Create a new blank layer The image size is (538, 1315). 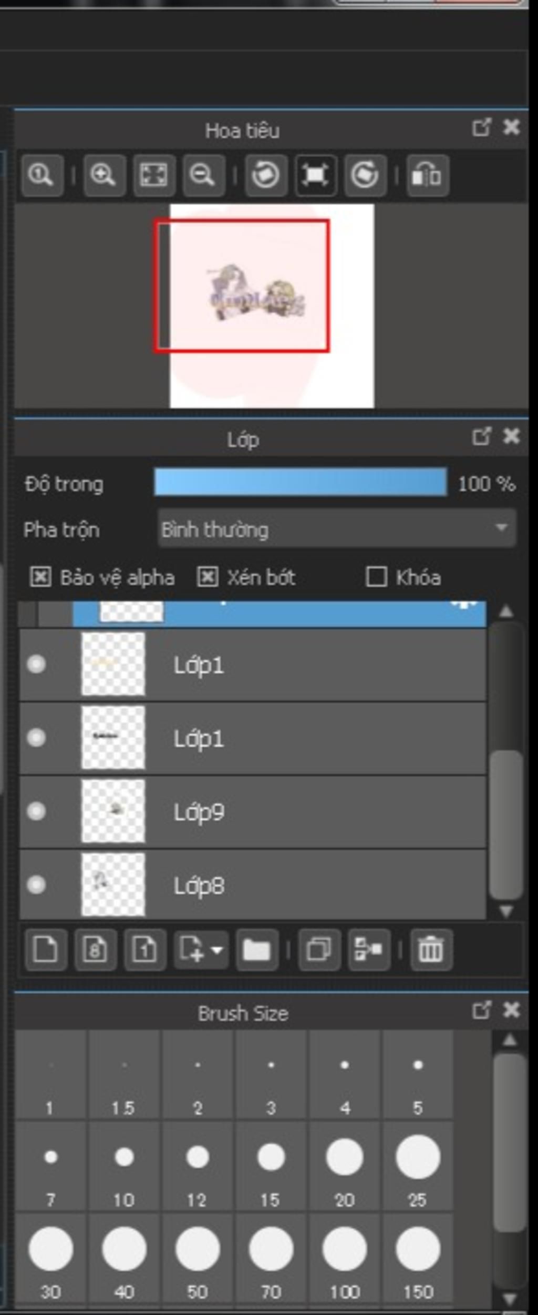coord(45,950)
